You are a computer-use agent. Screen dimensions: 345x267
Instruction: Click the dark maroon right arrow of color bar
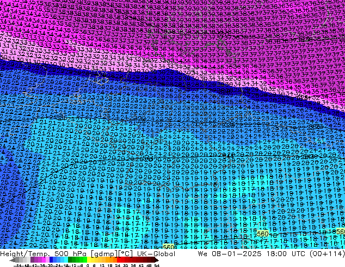157,260
